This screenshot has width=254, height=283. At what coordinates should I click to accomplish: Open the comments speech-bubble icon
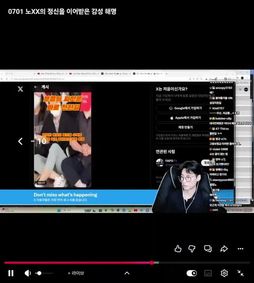(208, 249)
